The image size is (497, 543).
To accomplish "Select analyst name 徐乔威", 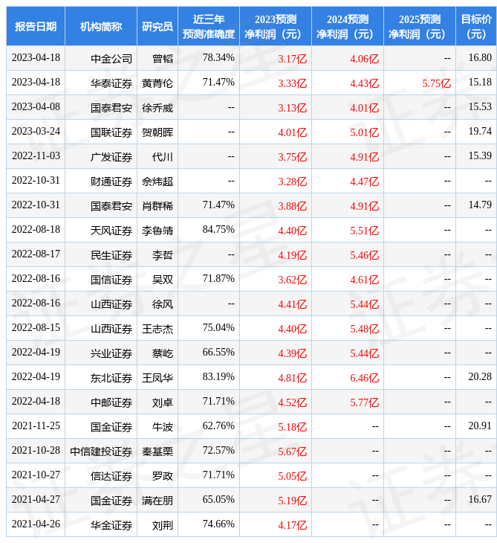I will tap(157, 108).
